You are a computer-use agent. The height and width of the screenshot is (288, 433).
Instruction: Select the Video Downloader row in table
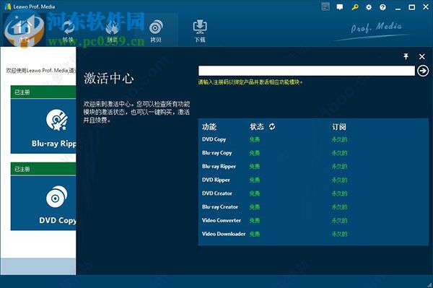[x=313, y=234]
